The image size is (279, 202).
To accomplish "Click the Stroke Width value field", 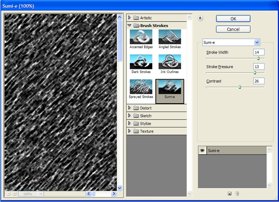I will click(259, 52).
